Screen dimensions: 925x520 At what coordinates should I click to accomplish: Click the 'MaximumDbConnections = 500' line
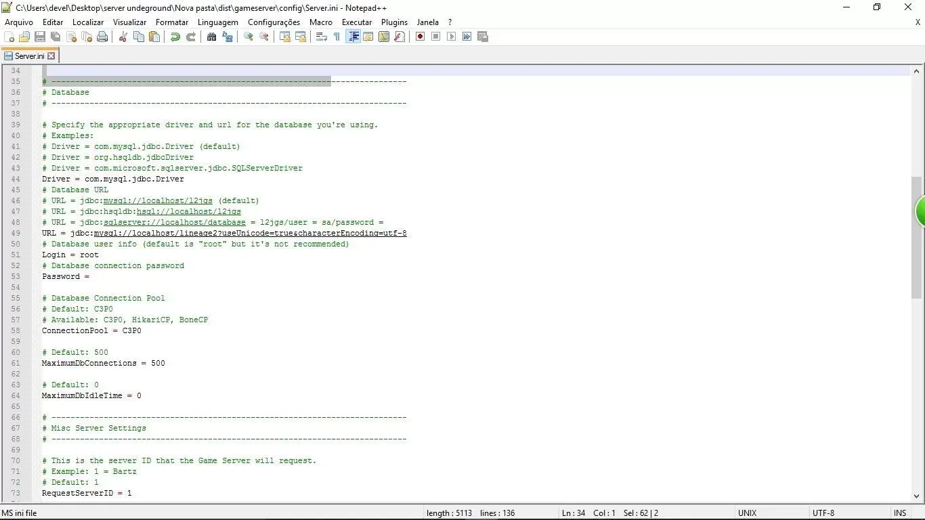[x=104, y=363]
